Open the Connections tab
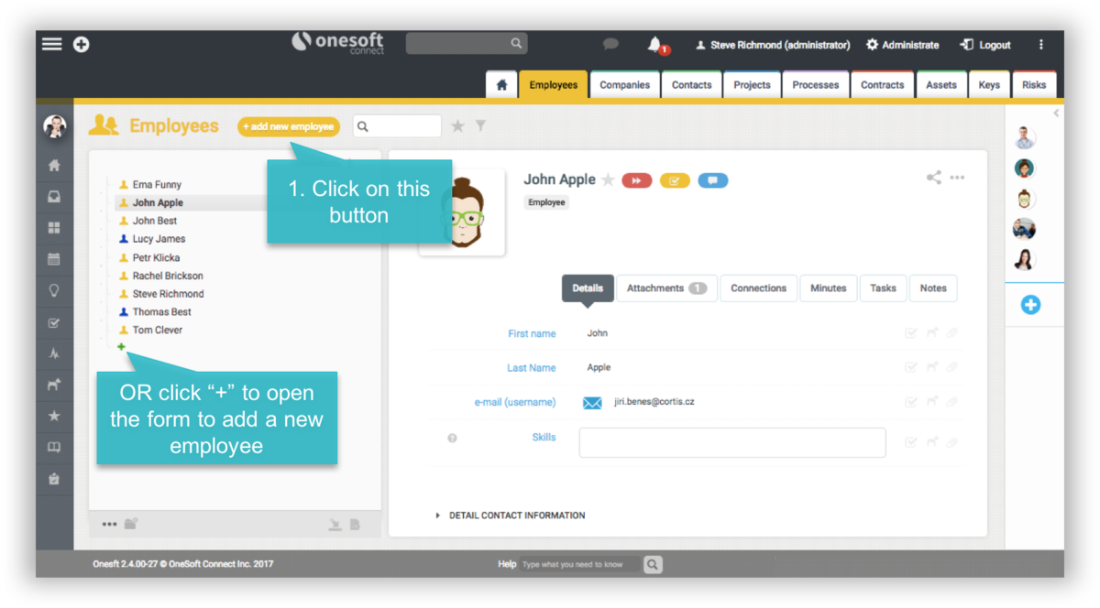The width and height of the screenshot is (1100, 608). (758, 288)
